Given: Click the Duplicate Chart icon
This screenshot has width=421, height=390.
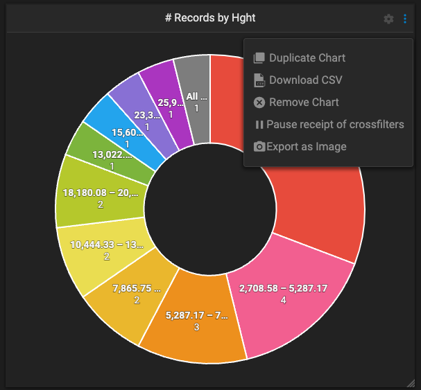Looking at the screenshot, I should 259,58.
